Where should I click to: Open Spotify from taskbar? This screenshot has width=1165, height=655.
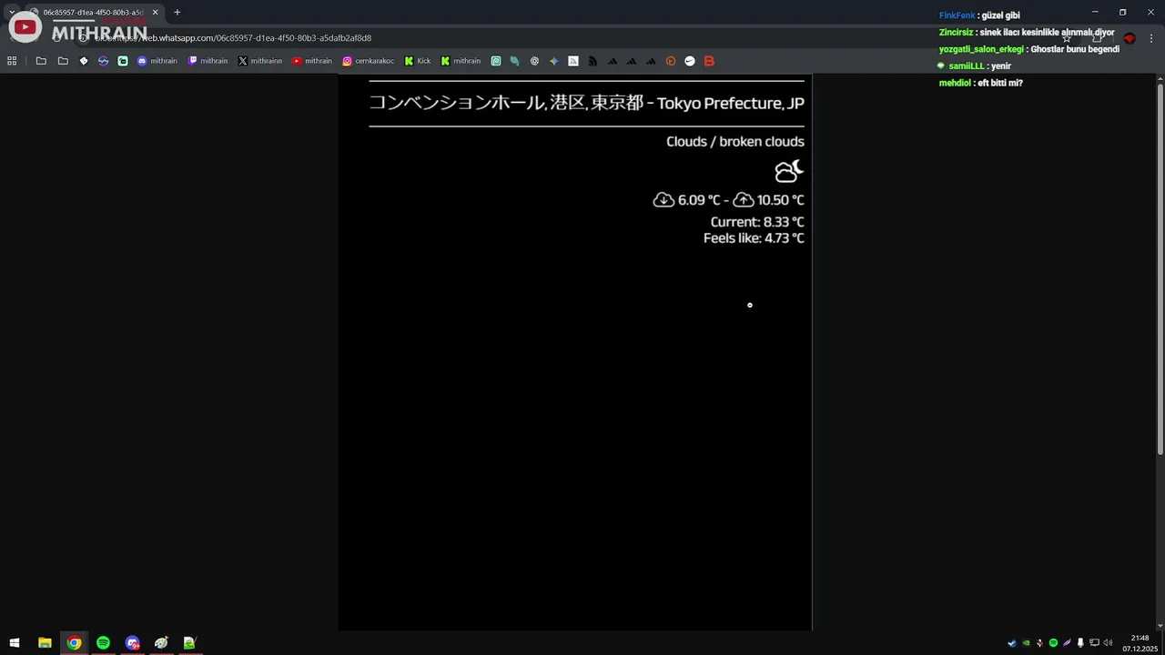103,643
